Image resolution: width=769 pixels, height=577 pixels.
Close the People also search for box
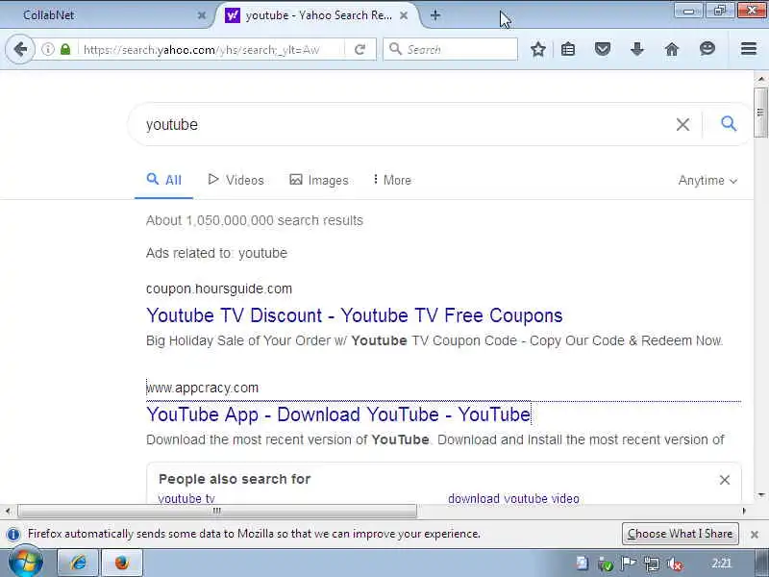[725, 480]
